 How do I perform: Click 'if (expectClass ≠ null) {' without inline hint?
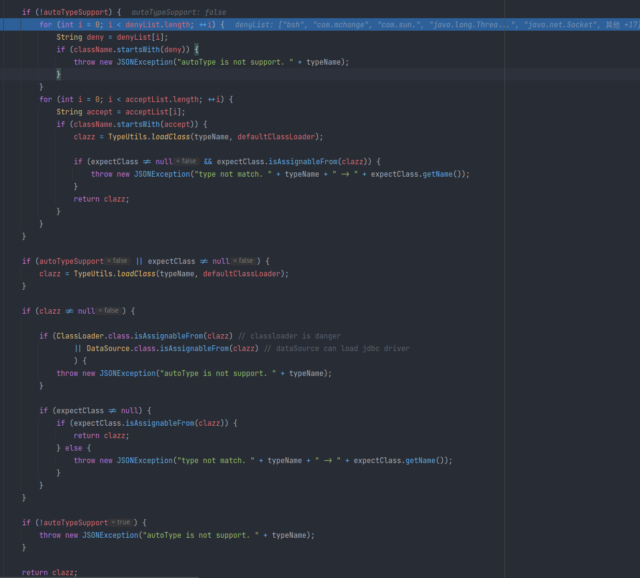(95, 411)
